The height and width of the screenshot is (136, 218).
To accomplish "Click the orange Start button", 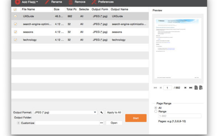I will [x=136, y=118].
